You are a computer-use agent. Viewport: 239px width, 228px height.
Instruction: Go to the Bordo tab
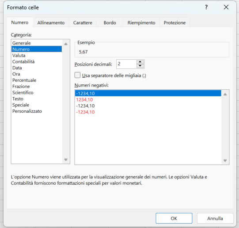110,23
